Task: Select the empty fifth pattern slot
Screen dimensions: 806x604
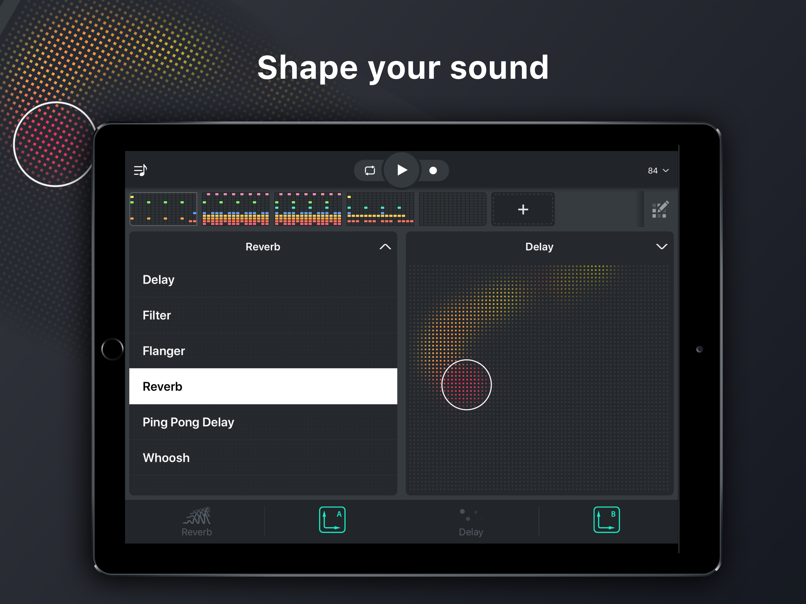Action: pyautogui.click(x=452, y=209)
